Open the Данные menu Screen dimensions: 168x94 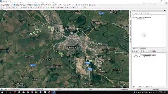pyautogui.click(x=3, y=3)
